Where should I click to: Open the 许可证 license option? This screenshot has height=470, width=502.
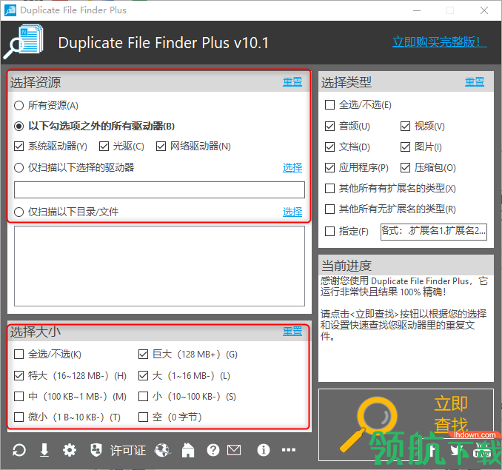128,451
